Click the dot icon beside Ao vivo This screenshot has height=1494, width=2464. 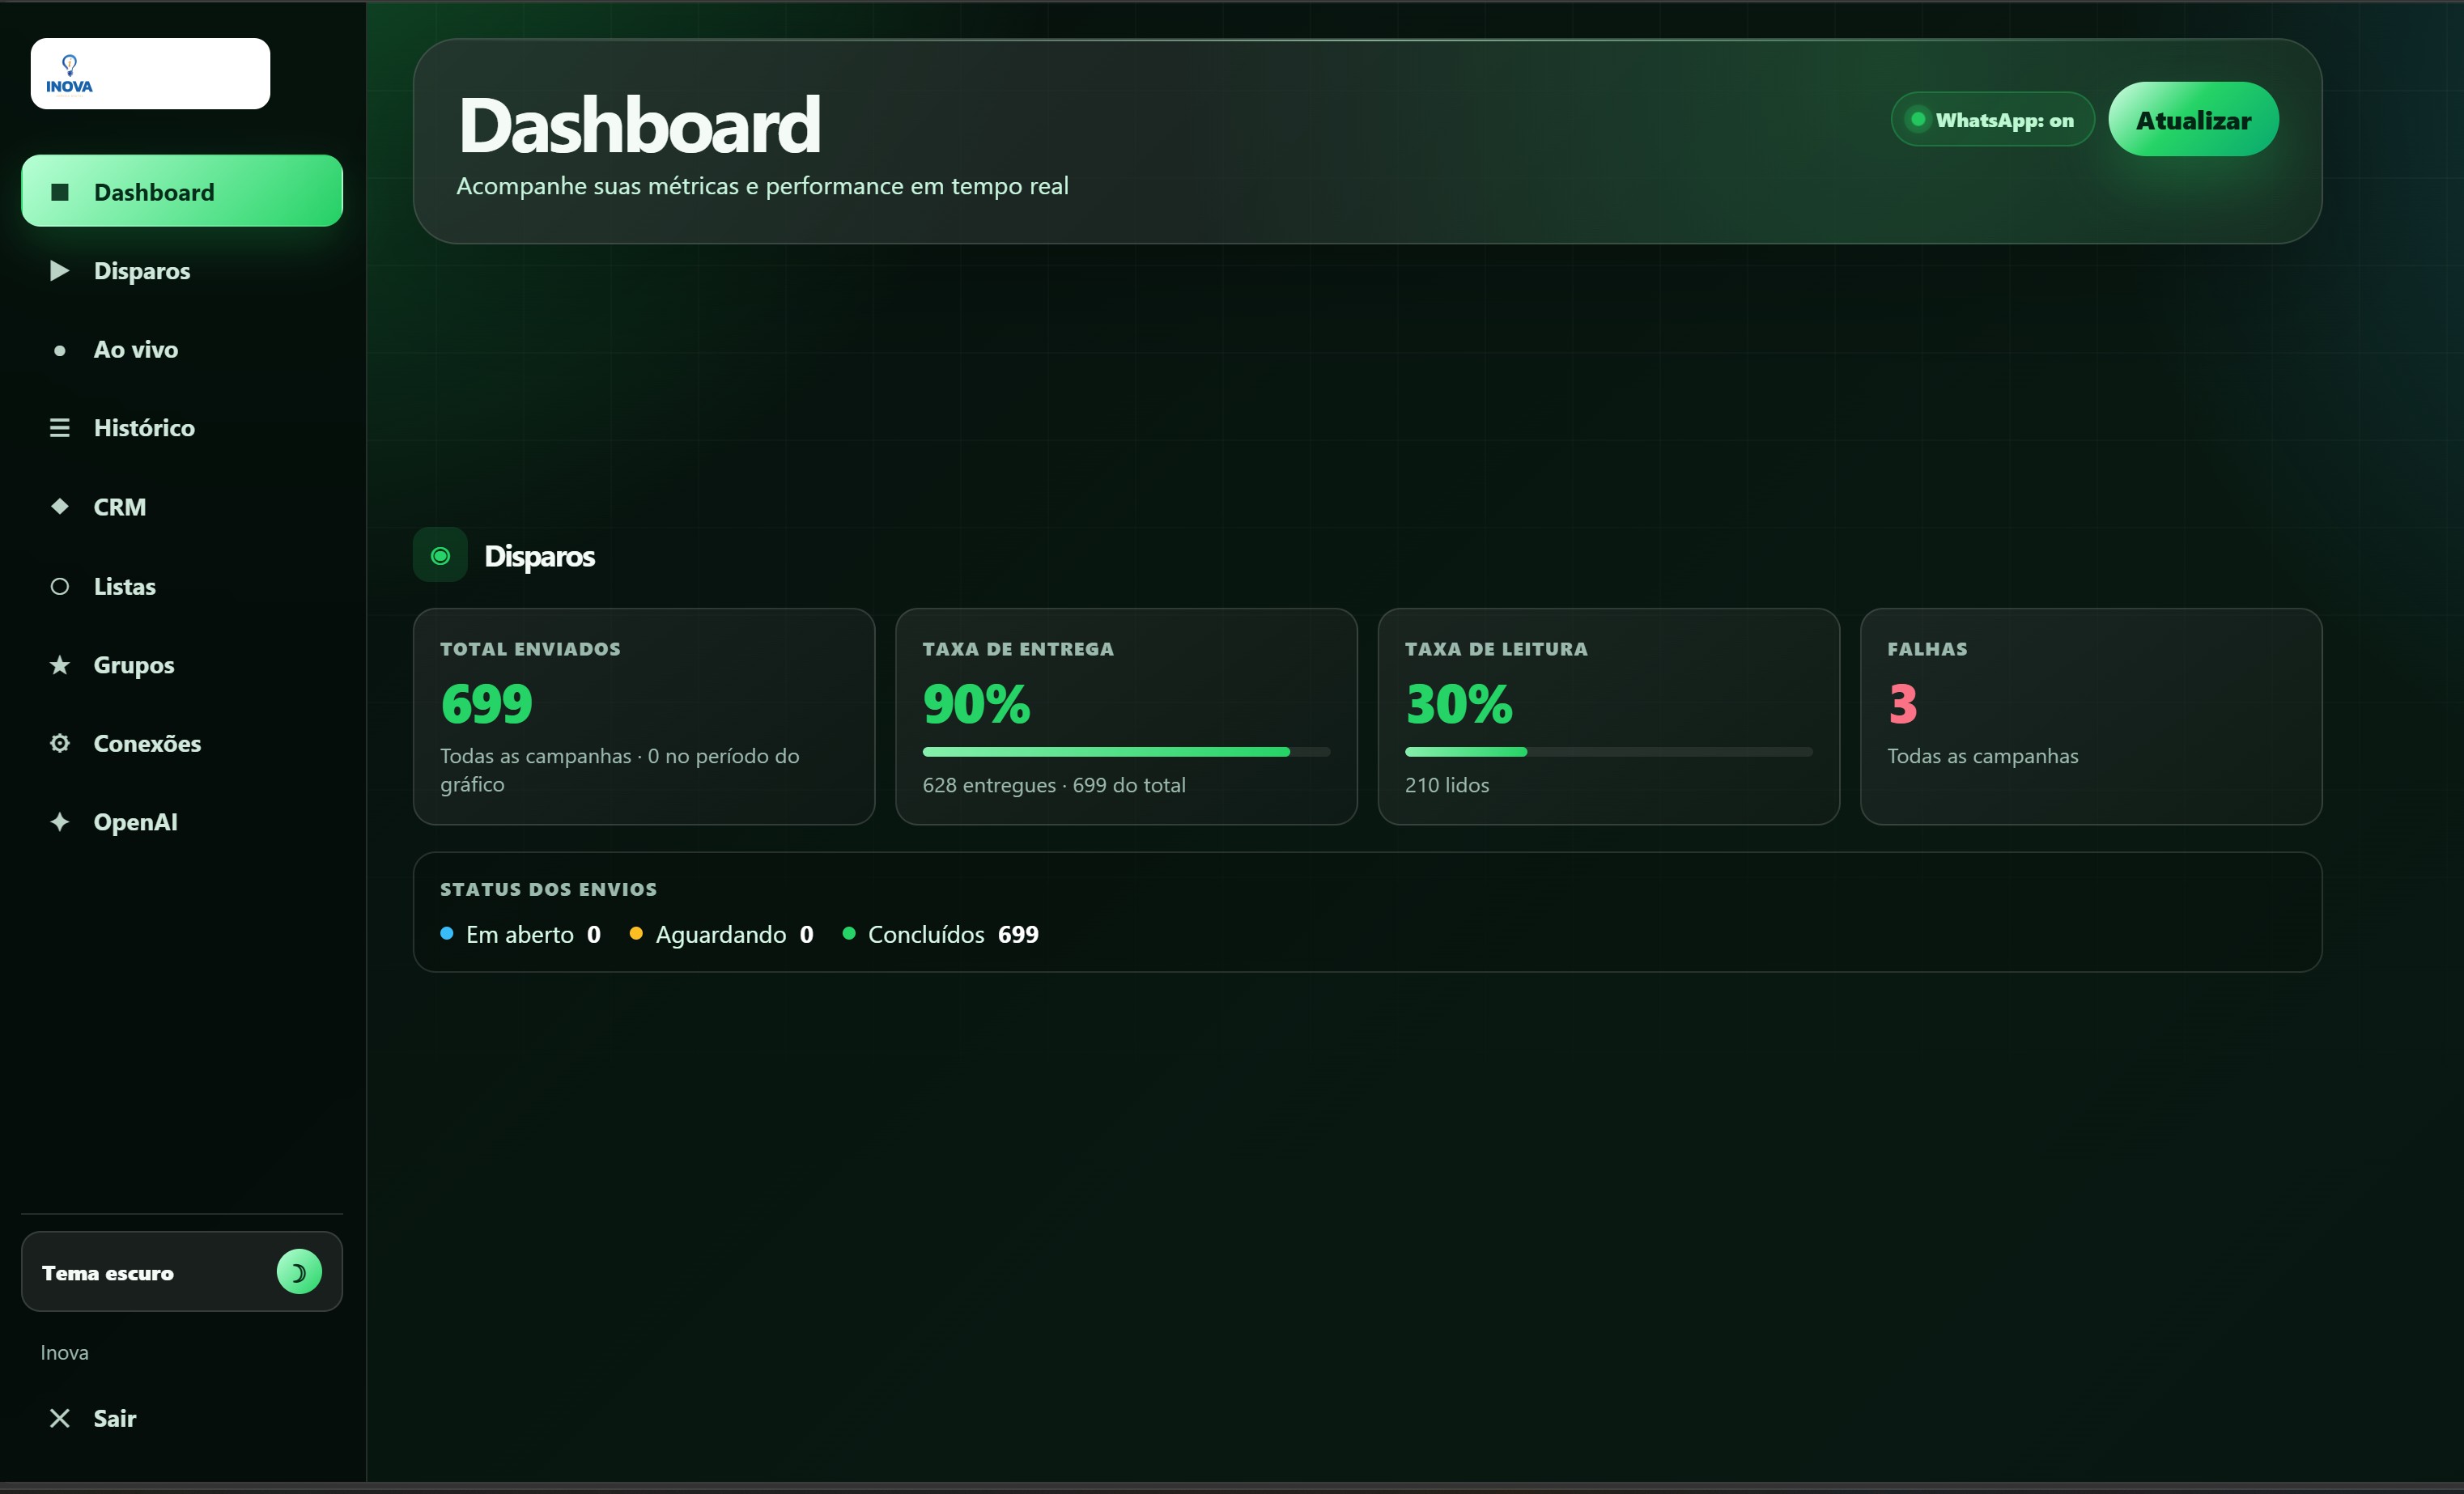60,350
